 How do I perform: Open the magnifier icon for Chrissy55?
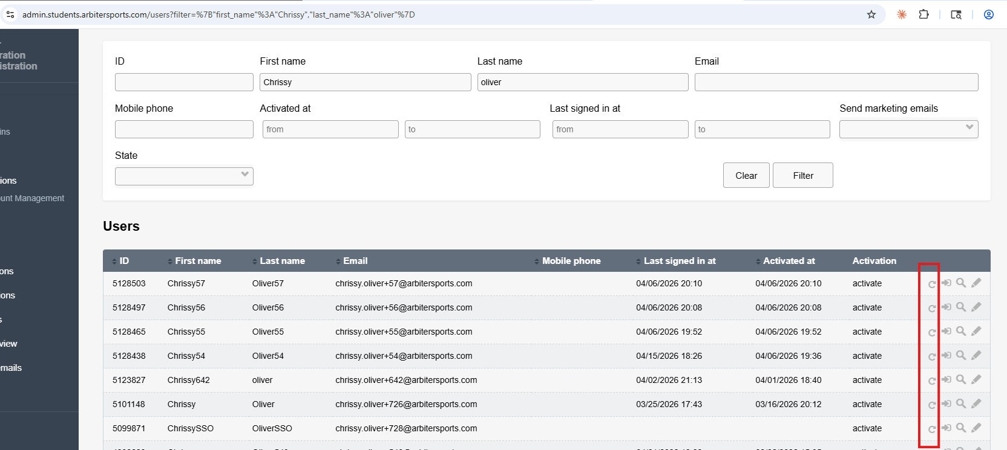click(x=961, y=331)
